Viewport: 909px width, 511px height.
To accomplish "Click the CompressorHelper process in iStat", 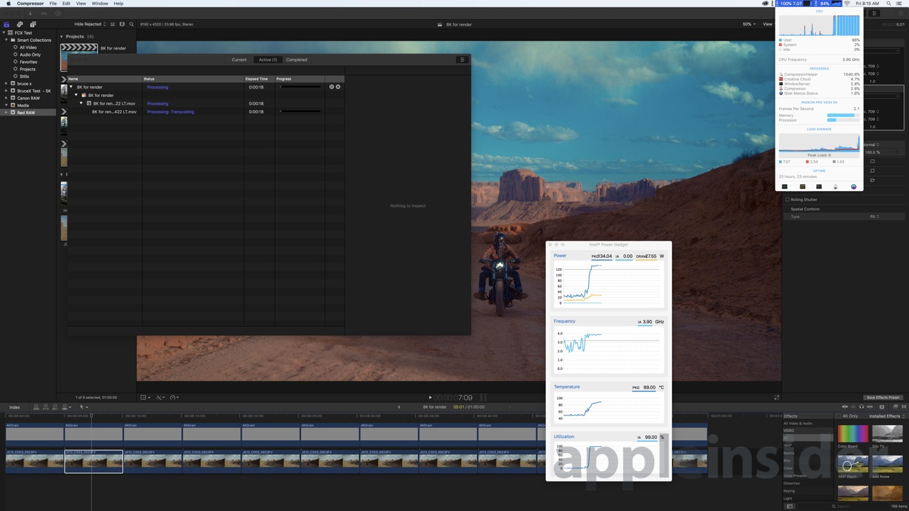I will tap(819, 74).
